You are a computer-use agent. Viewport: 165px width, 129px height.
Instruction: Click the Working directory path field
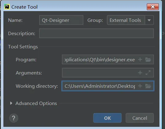tap(108, 86)
